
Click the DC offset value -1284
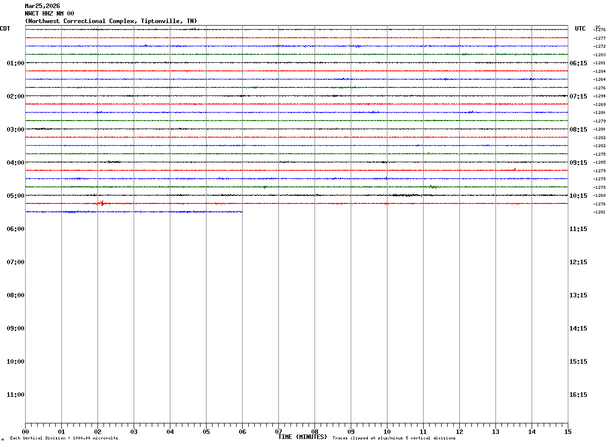click(x=599, y=71)
